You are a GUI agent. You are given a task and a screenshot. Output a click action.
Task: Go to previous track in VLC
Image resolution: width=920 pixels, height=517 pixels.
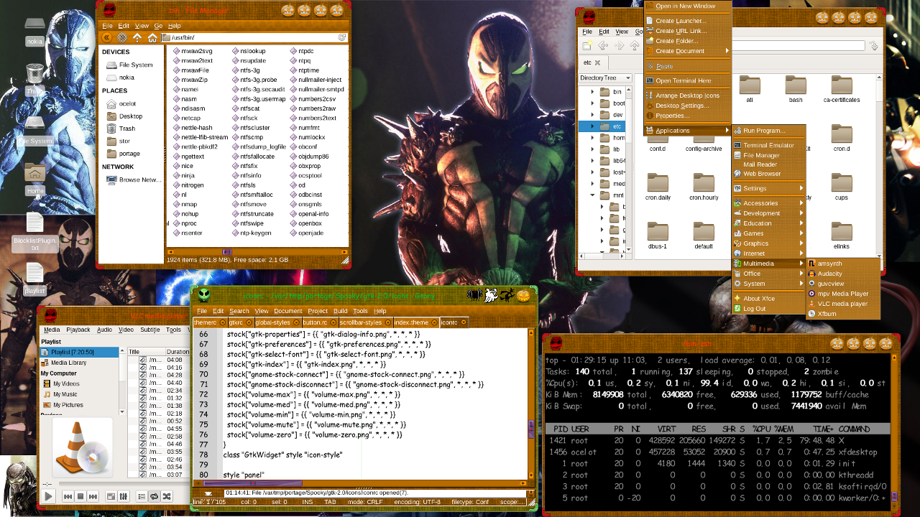[x=68, y=496]
